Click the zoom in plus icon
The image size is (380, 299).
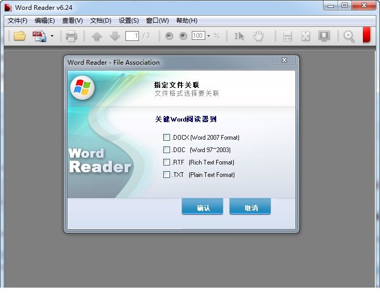pos(183,36)
